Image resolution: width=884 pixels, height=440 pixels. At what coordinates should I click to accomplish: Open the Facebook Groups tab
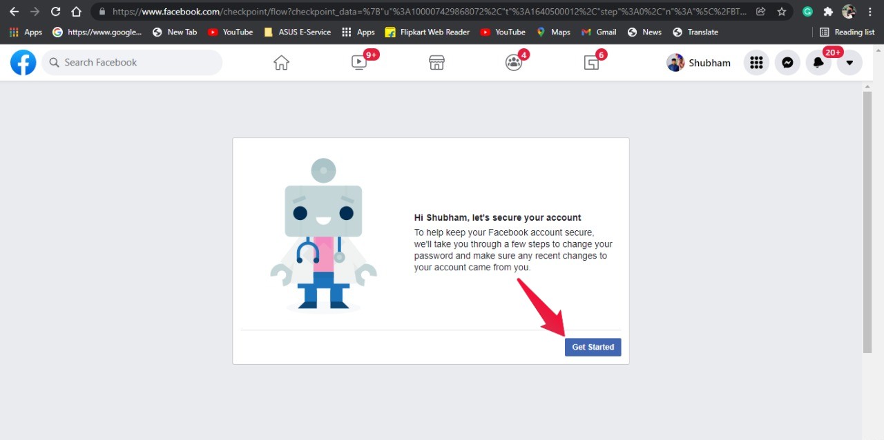514,63
